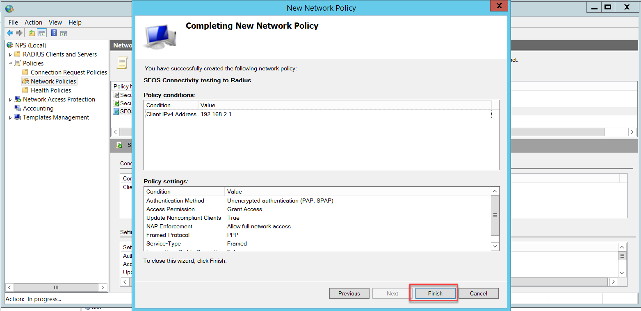Click the Value column header under Policy conditions
Viewport: 641px width, 311px height.
[x=344, y=105]
